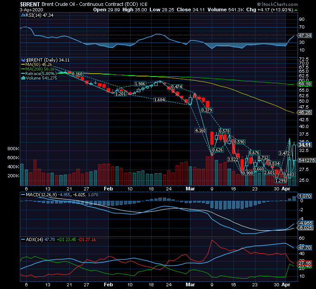Click the 58.18 MA(200) price tag
Viewport: 316px width, 289px height.
tap(305, 84)
